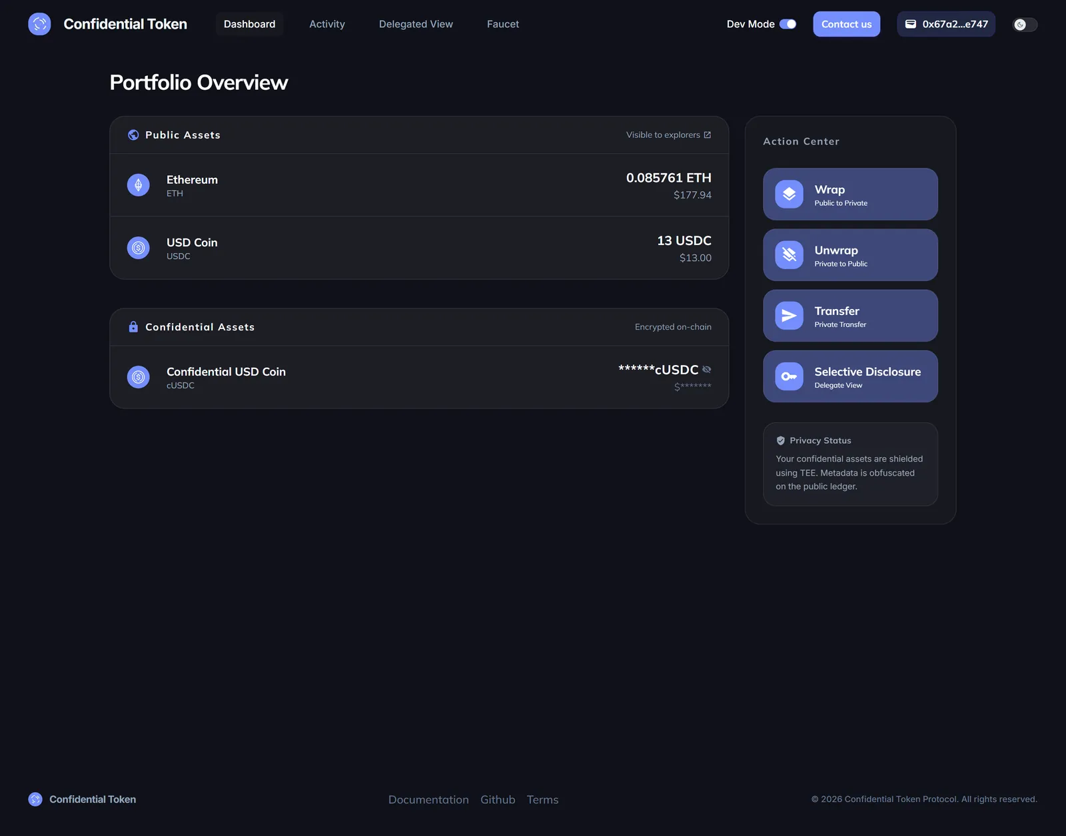Click the Contact us button
The width and height of the screenshot is (1066, 836).
pyautogui.click(x=846, y=24)
